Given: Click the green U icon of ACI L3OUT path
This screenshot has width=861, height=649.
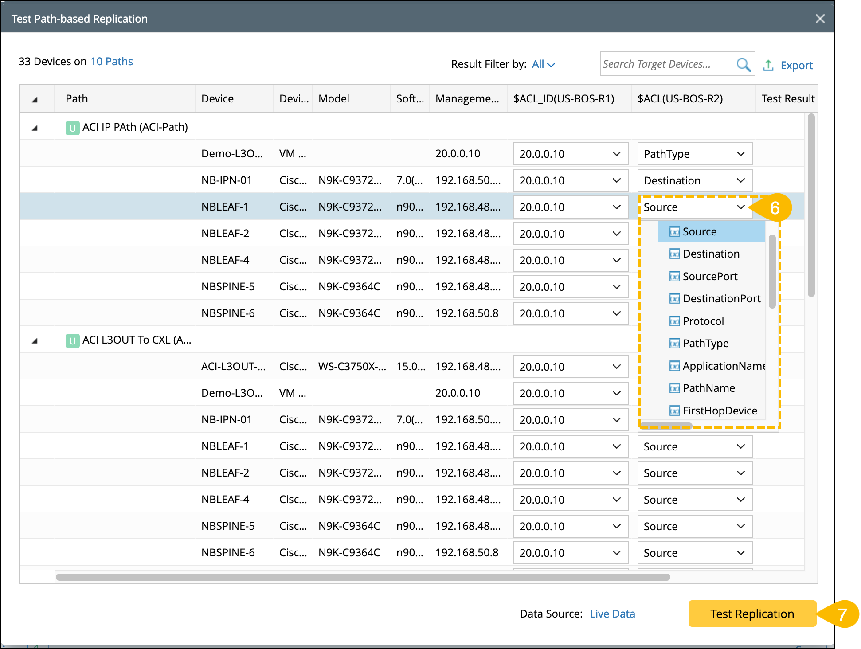Looking at the screenshot, I should pos(72,340).
